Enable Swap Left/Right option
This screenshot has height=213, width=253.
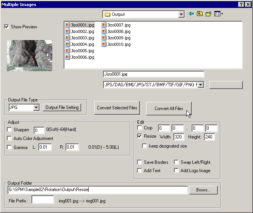pyautogui.click(x=176, y=162)
